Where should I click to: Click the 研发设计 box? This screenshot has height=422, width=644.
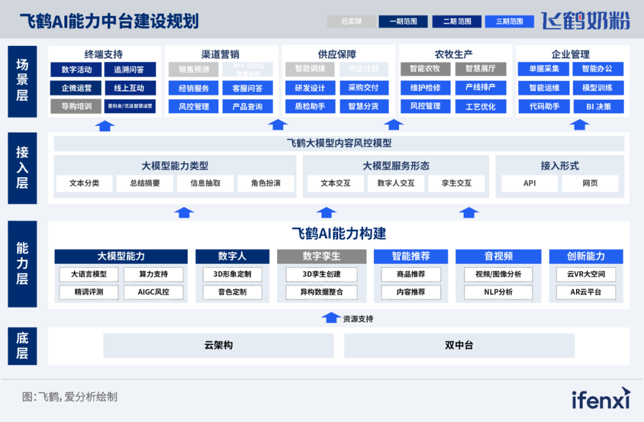tap(310, 88)
